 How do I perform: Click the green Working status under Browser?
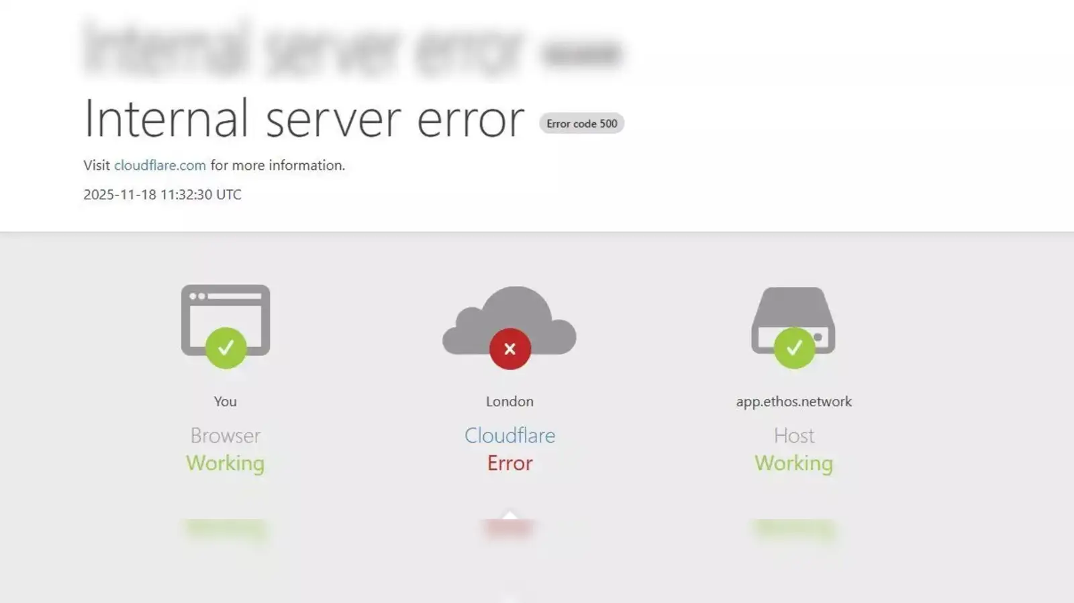click(x=226, y=463)
